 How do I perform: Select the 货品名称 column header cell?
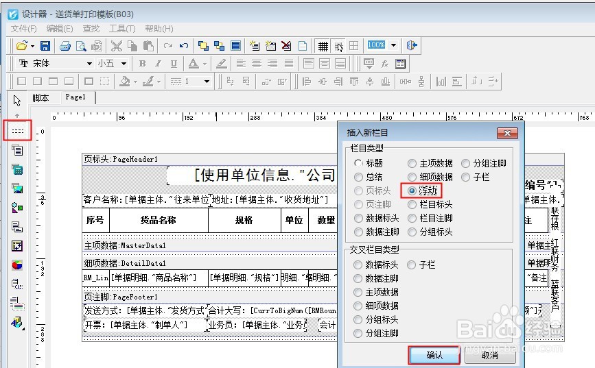coord(159,220)
